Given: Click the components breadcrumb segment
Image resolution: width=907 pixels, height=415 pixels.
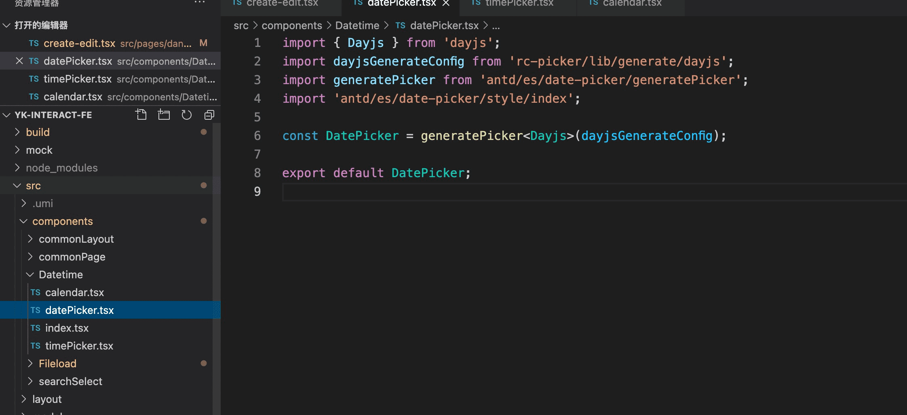Looking at the screenshot, I should tap(291, 25).
